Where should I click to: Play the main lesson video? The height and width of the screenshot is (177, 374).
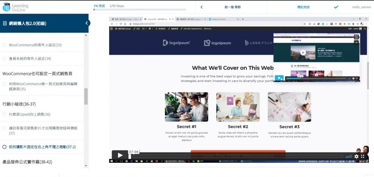click(x=120, y=155)
